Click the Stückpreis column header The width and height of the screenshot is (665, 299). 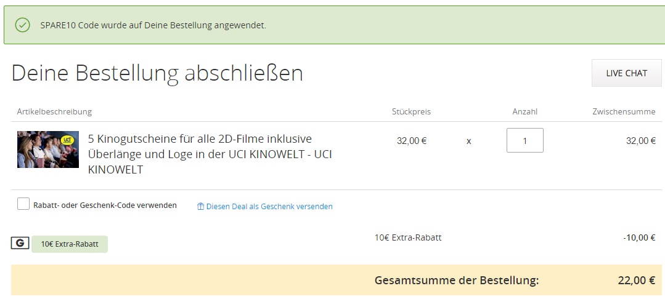411,112
